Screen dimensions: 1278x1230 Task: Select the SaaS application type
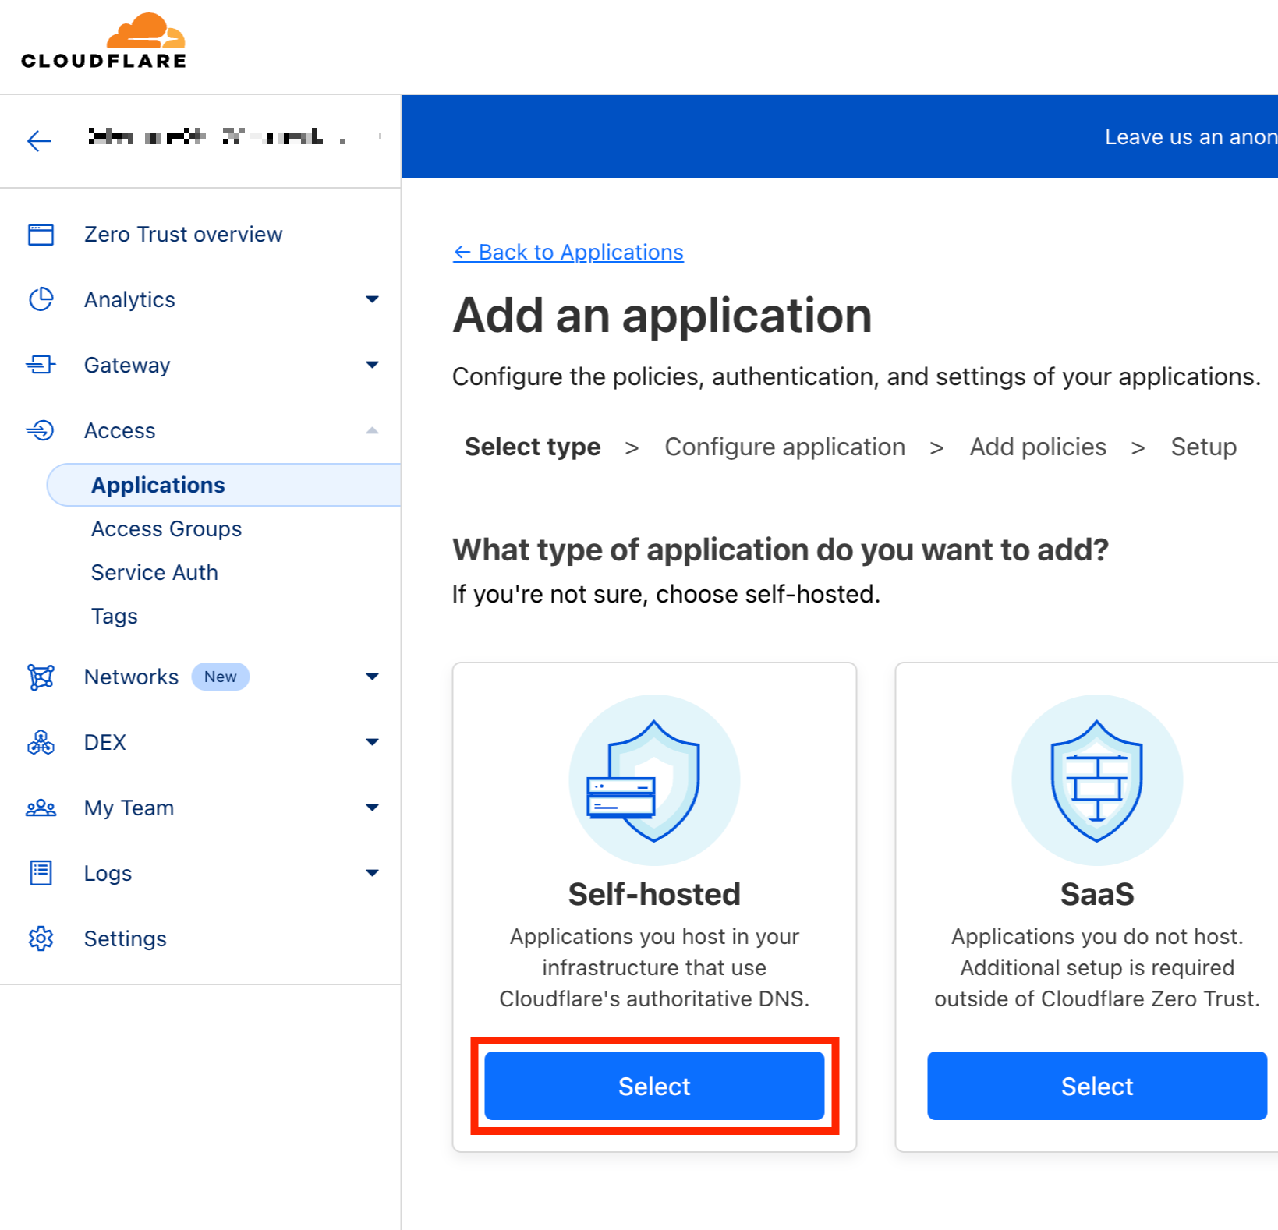point(1097,1086)
